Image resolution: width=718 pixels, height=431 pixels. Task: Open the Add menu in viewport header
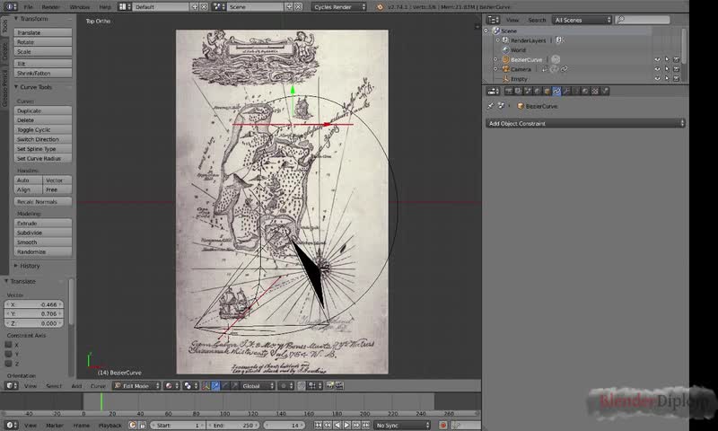pyautogui.click(x=76, y=386)
